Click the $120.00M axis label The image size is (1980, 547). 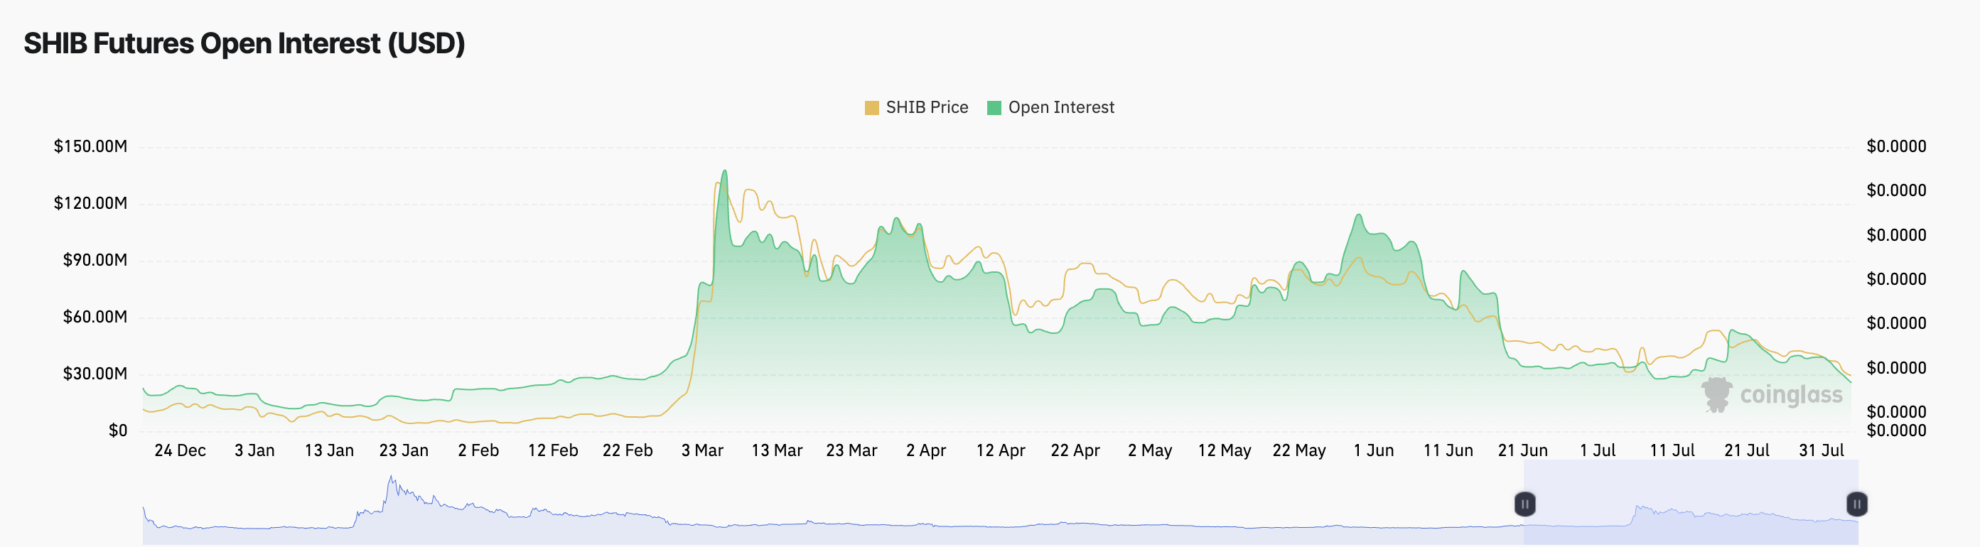point(90,203)
